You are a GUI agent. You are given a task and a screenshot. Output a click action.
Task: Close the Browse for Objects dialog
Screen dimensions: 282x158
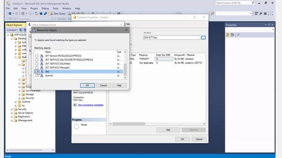point(126,30)
